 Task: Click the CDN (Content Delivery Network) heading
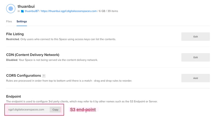(33, 55)
